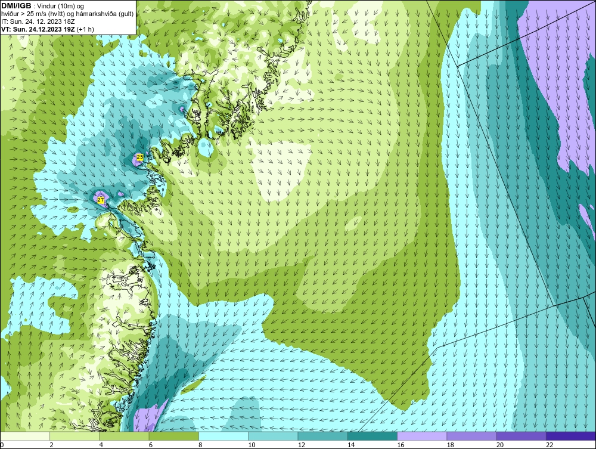This screenshot has height=449, width=596.
Task: Click the 'VT: Sun. 24.12.2023 19Z' line
Action: click(48, 29)
